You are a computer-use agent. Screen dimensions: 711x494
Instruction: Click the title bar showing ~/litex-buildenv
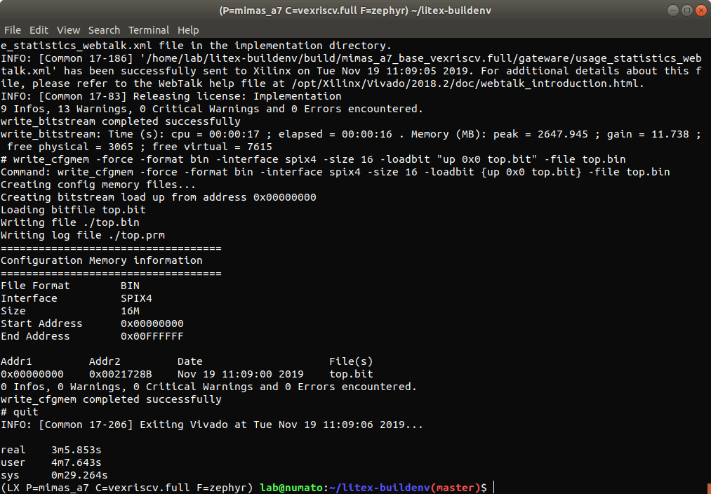point(354,11)
